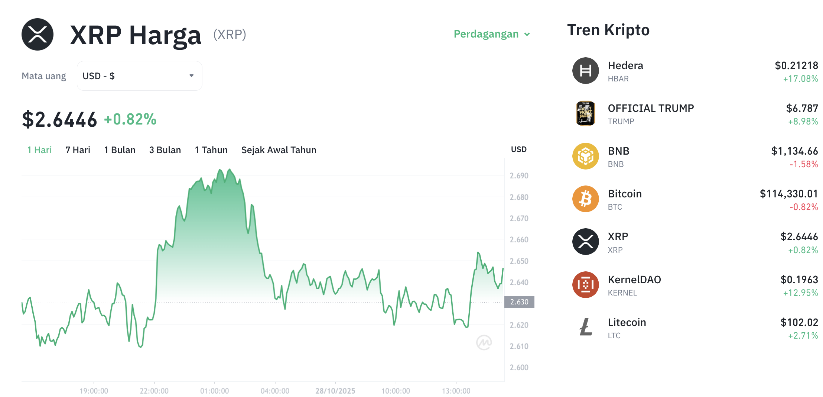823x397 pixels.
Task: Click the XRP icon in Tren Kripto
Action: click(585, 242)
